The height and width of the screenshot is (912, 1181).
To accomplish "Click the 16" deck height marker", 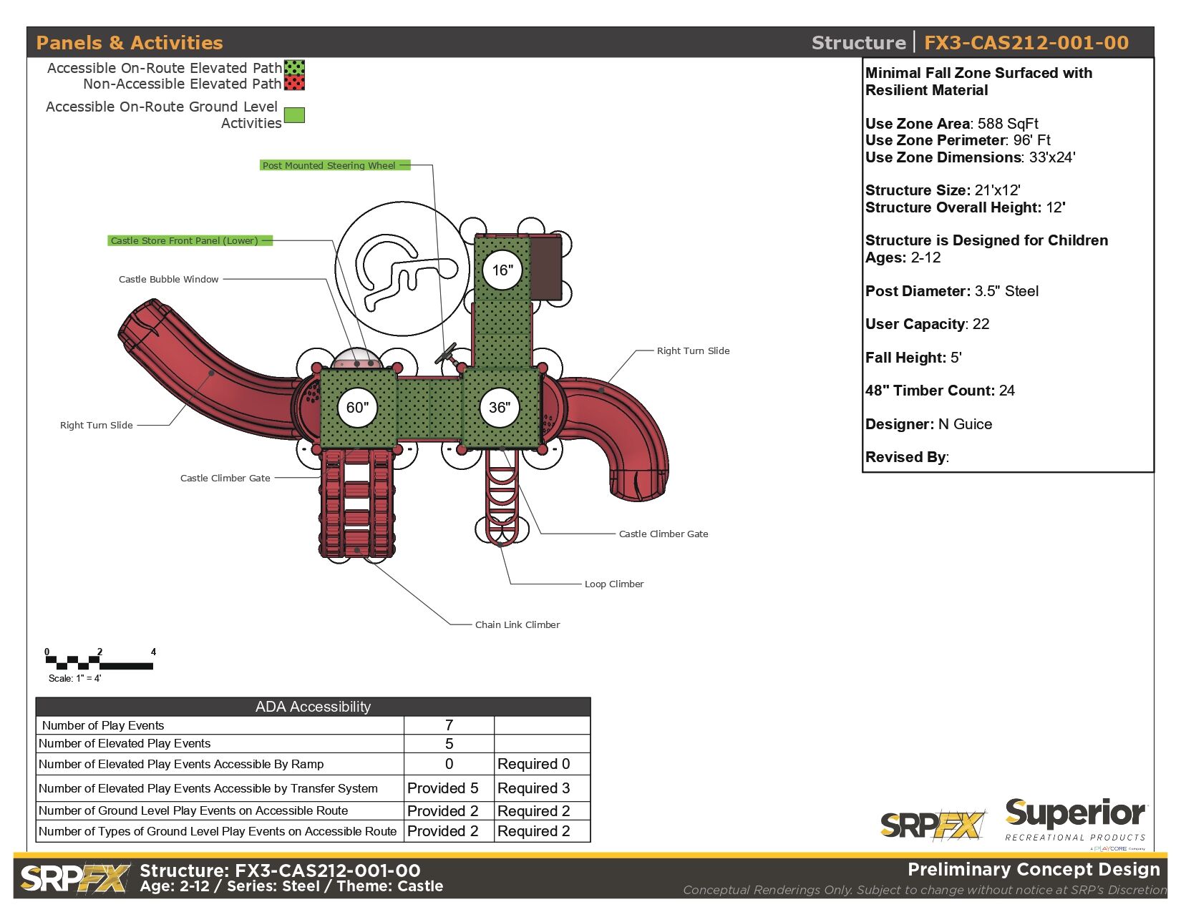I will click(x=502, y=270).
